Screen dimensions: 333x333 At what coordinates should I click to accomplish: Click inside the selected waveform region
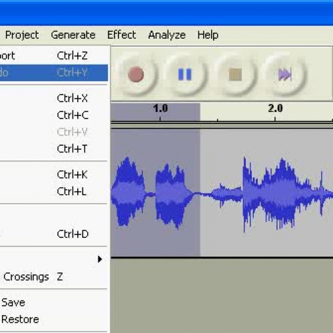click(x=155, y=192)
